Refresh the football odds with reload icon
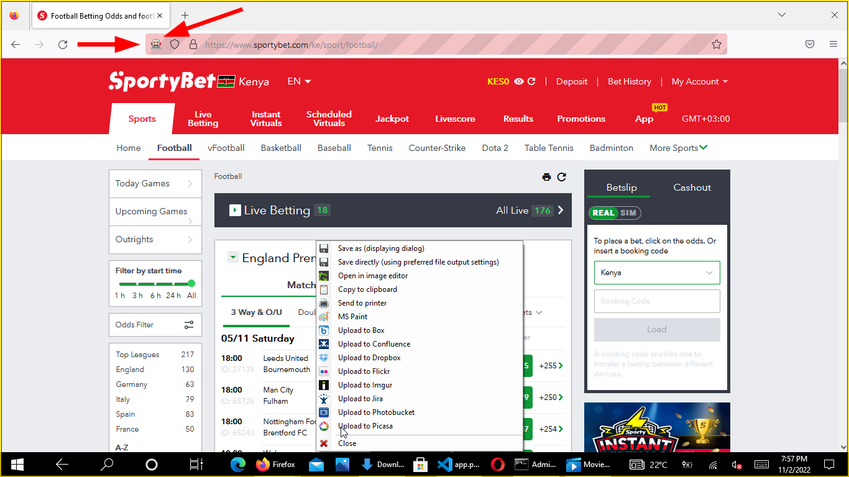 [x=562, y=177]
